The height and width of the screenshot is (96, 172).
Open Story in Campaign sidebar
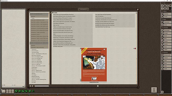pyautogui.click(x=166, y=47)
